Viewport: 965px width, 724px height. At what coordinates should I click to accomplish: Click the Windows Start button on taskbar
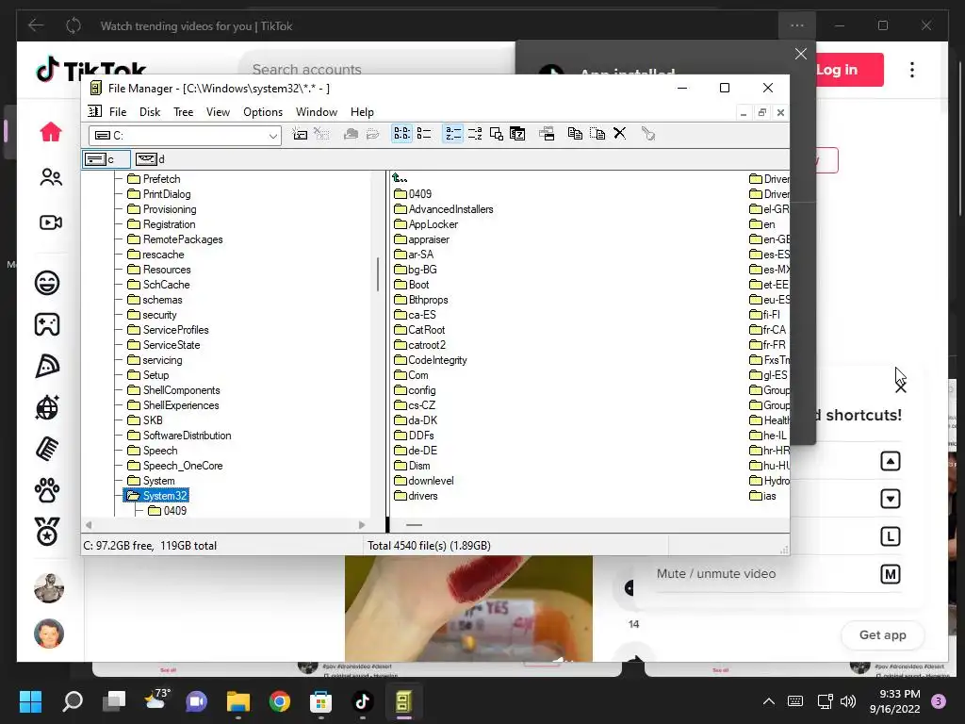tap(30, 700)
